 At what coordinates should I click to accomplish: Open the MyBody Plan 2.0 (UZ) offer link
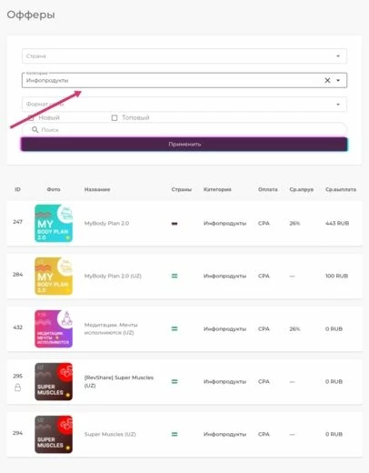(113, 276)
